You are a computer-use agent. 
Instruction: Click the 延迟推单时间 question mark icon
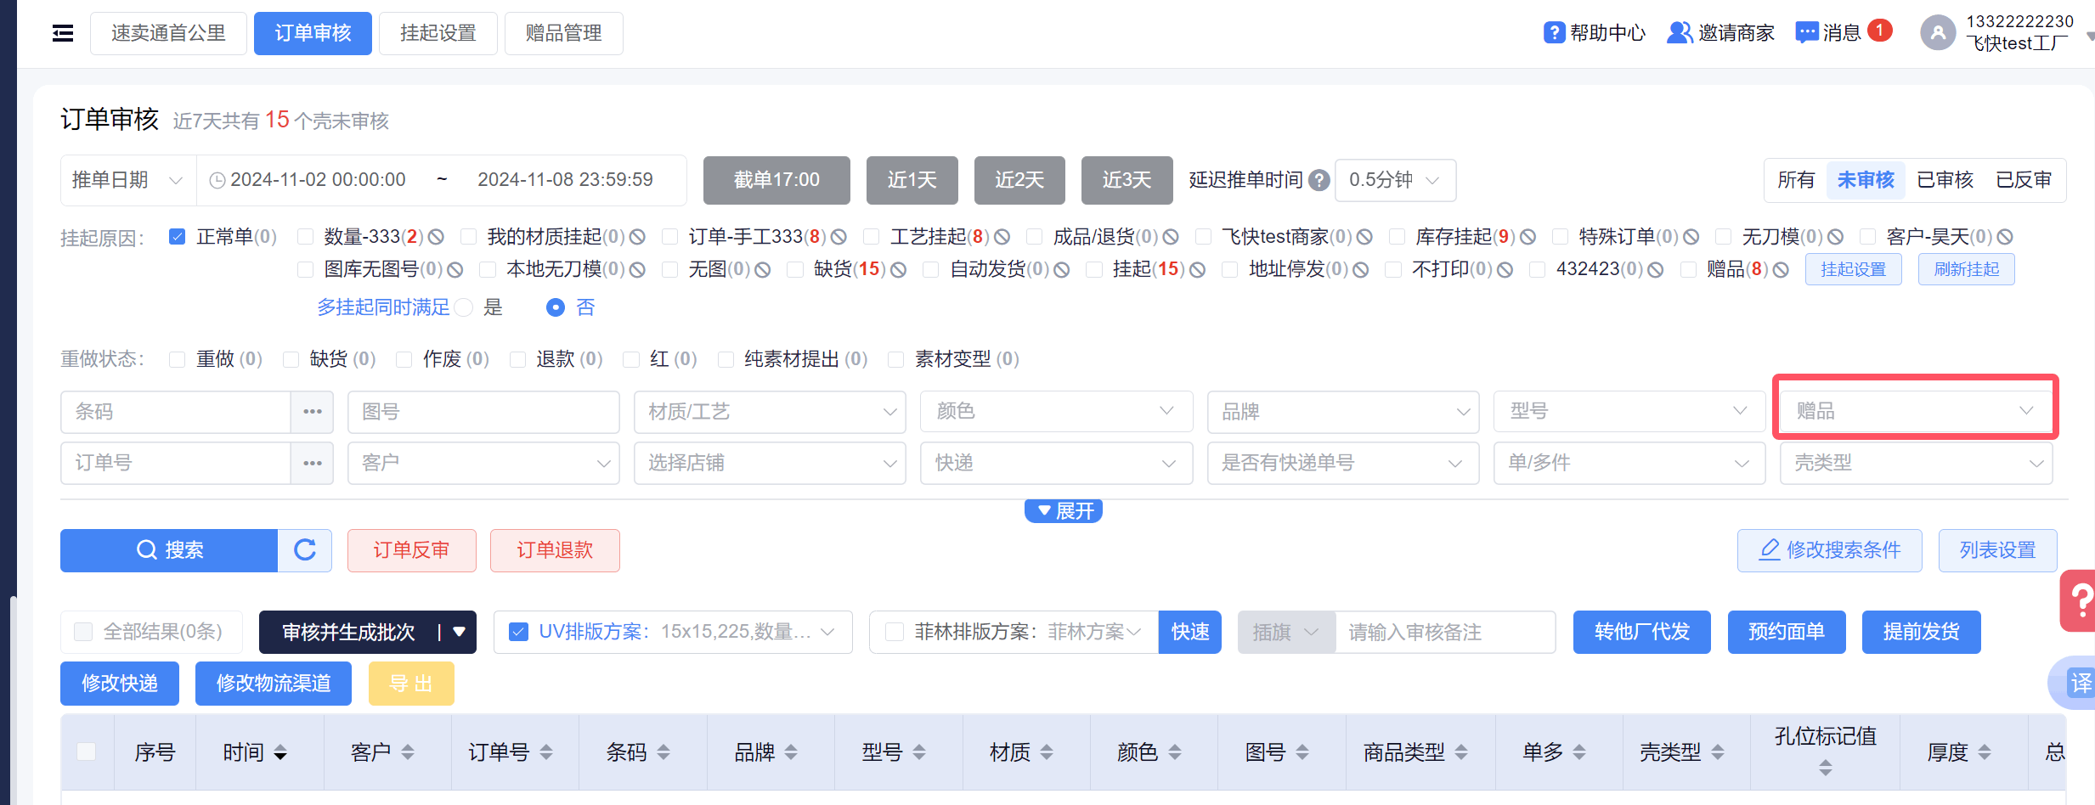[x=1319, y=180]
